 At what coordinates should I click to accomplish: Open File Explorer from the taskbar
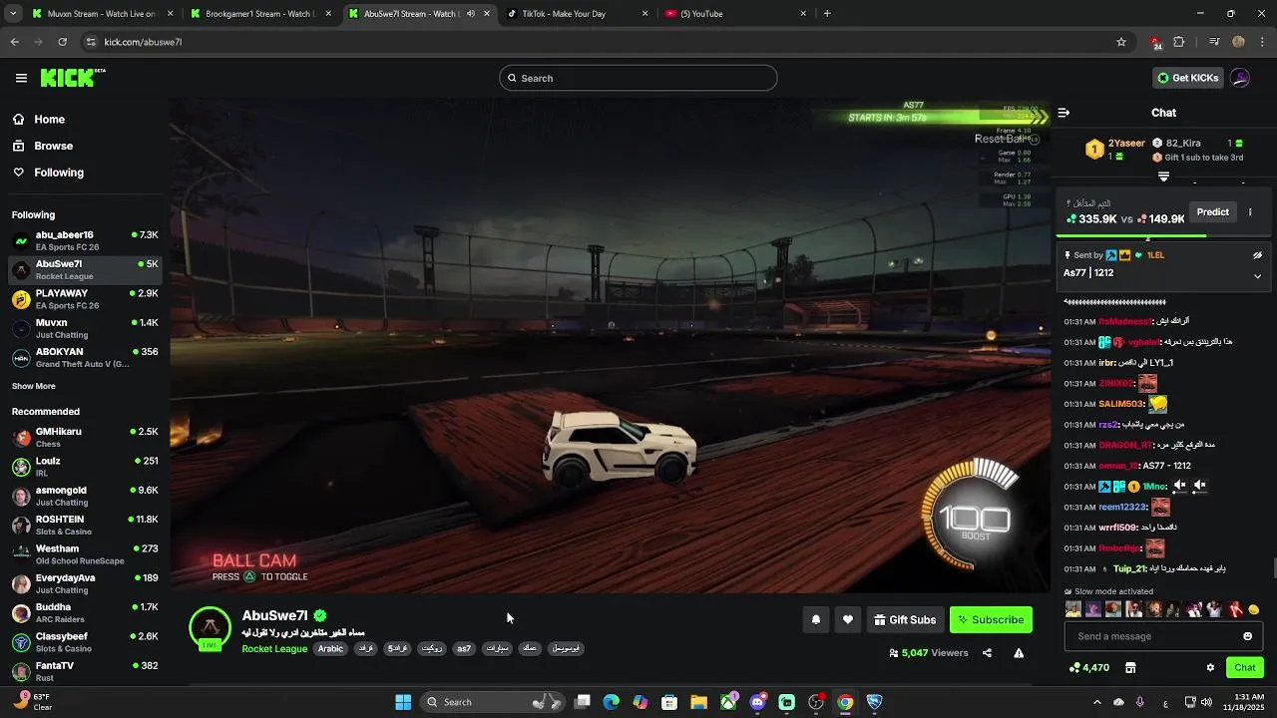click(698, 702)
